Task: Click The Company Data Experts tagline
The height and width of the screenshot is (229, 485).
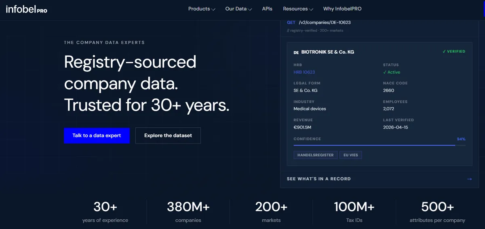Action: click(x=104, y=42)
